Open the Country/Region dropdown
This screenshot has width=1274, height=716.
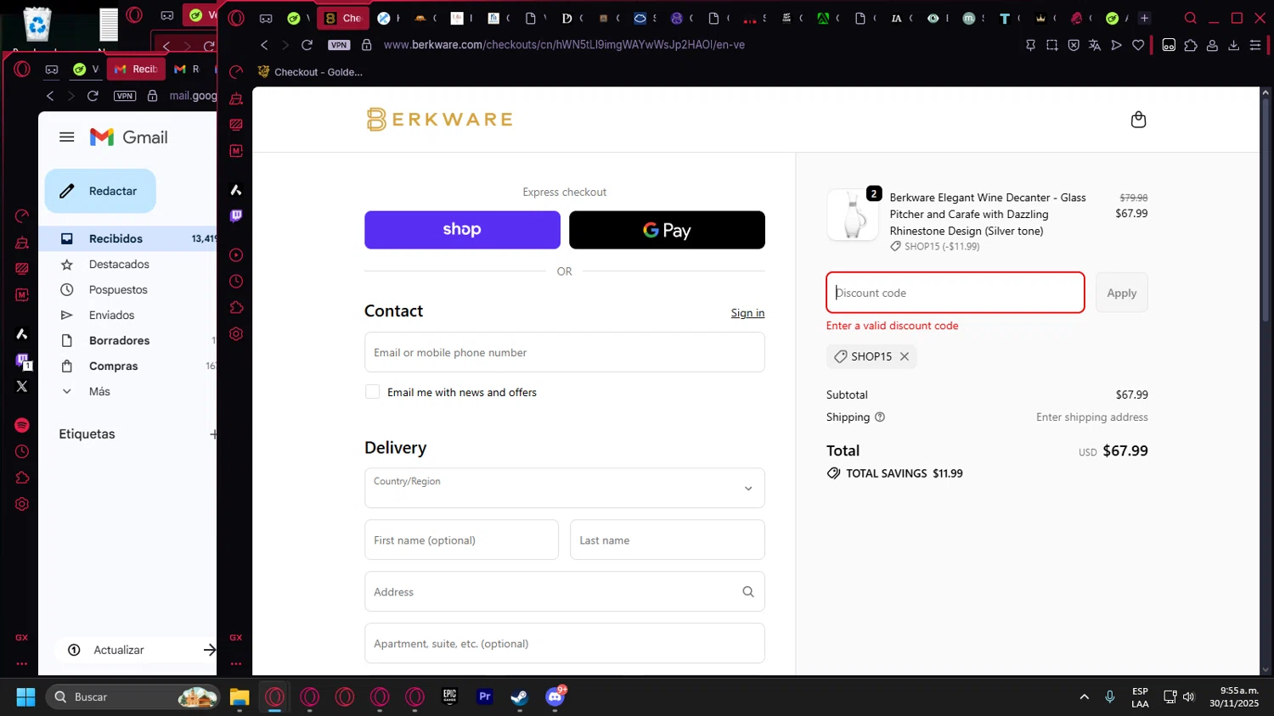click(564, 488)
